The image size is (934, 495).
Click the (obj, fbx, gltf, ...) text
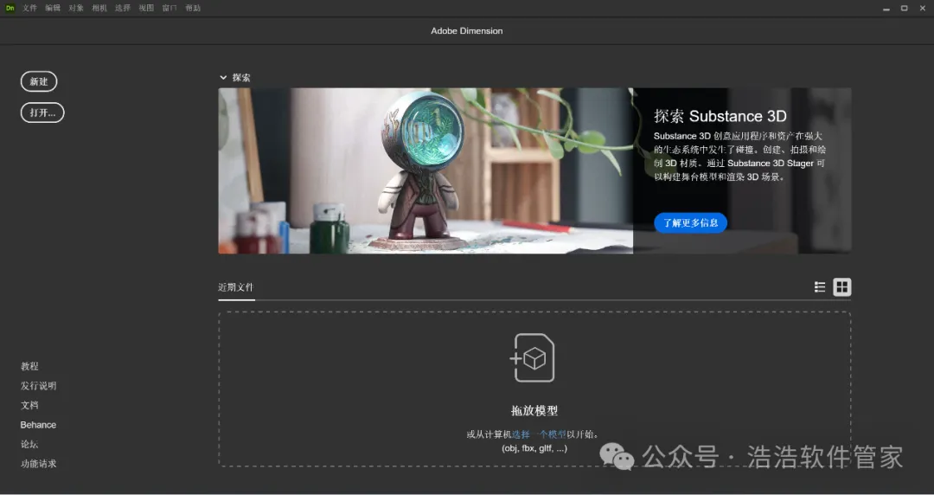(x=534, y=448)
